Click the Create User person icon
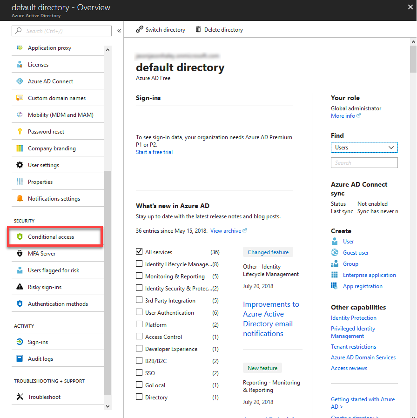The height and width of the screenshot is (418, 417). (x=335, y=241)
